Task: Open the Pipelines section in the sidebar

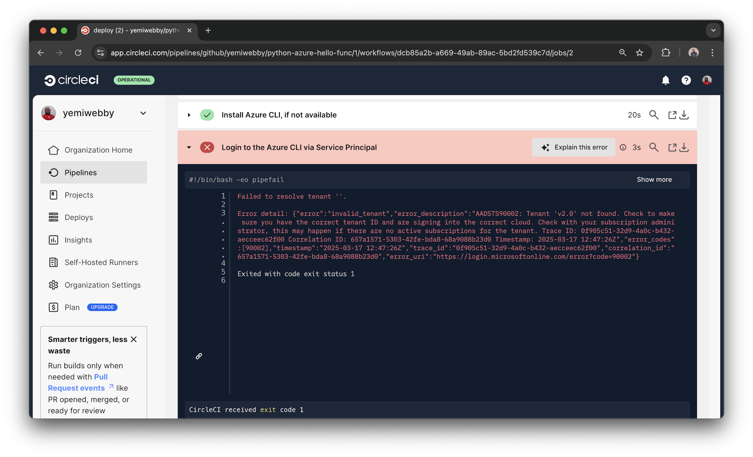Action: [x=81, y=172]
